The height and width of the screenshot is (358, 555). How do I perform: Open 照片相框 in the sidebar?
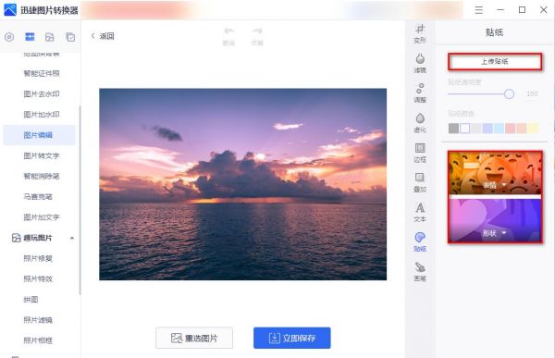(38, 340)
